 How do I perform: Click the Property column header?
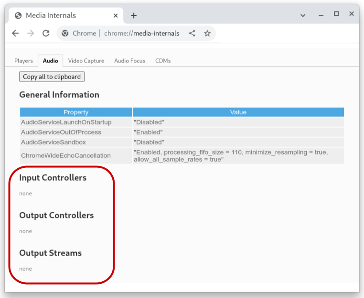pyautogui.click(x=76, y=112)
